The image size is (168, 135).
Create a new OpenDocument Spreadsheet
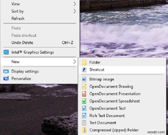[122, 101]
